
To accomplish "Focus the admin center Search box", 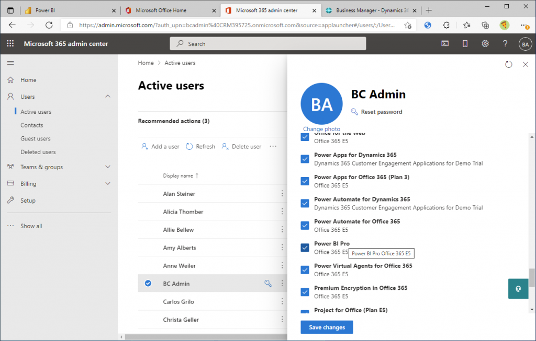I will pyautogui.click(x=267, y=44).
